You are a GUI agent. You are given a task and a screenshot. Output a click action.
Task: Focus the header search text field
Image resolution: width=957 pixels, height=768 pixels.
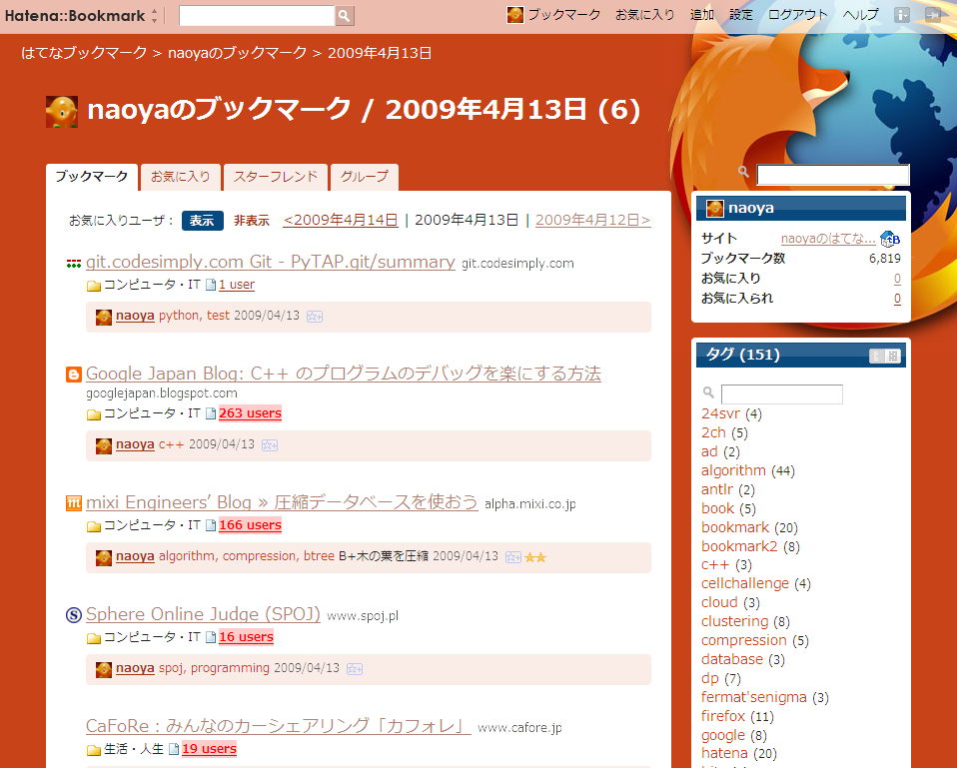[x=257, y=16]
